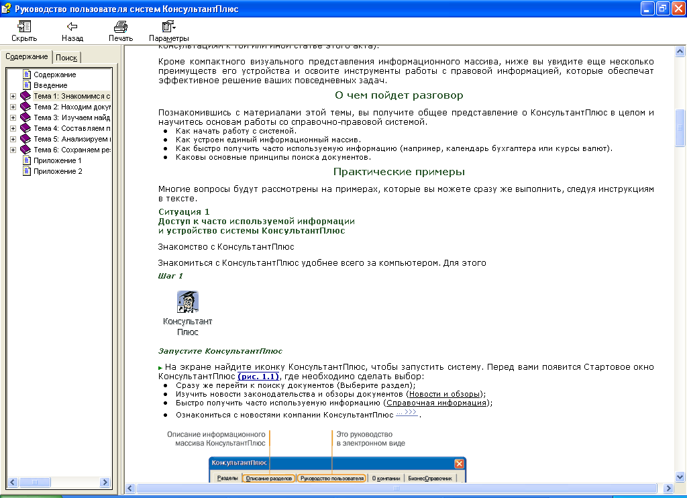687x498 pixels.
Task: Select Содержание item in the contents tree
Action: click(x=55, y=74)
